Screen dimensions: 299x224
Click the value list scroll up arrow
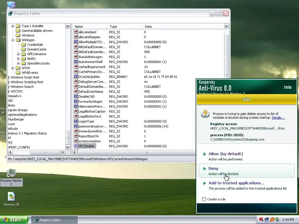pyautogui.click(x=226, y=26)
